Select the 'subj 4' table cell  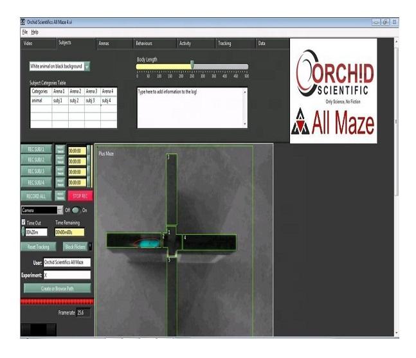pyautogui.click(x=109, y=100)
